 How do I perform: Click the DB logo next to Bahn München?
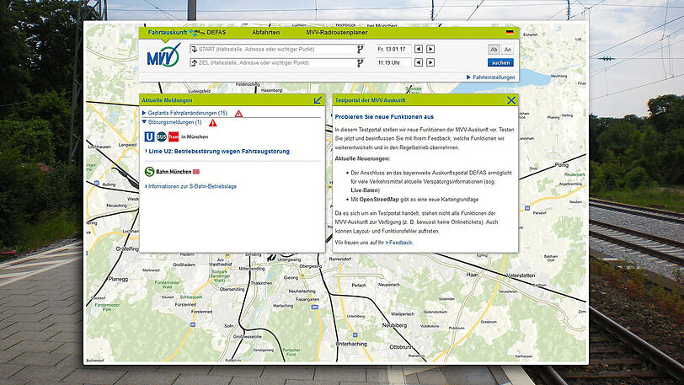196,172
